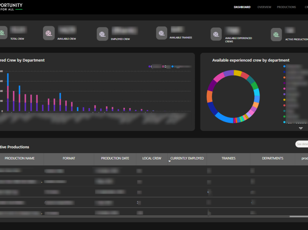Screen dimensions: 308x230
Task: Click the tallest first bar in bar chart
Action: tap(8, 92)
